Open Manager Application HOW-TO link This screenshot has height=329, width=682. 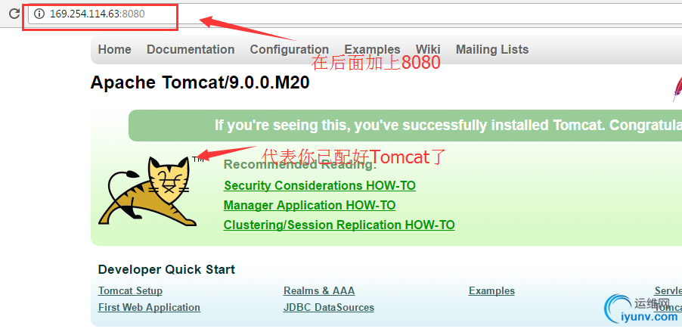pos(309,205)
